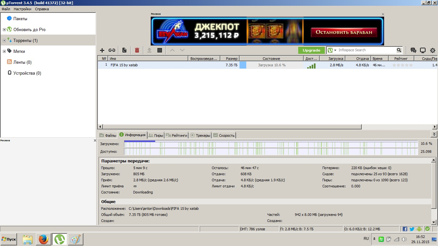Click the Facebook icon in status bar
The width and height of the screenshot is (438, 246).
pos(405,229)
